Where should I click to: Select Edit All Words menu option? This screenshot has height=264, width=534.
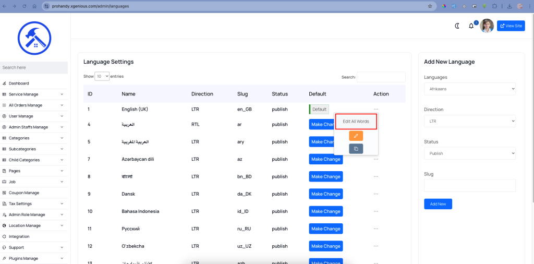click(x=356, y=122)
